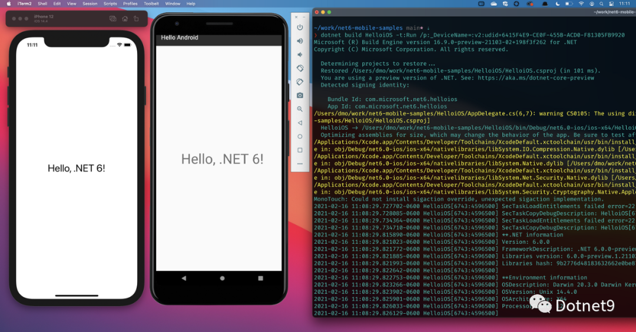Click the iPhone 12 simulator title
Screen dimensions: 636x332
point(44,17)
